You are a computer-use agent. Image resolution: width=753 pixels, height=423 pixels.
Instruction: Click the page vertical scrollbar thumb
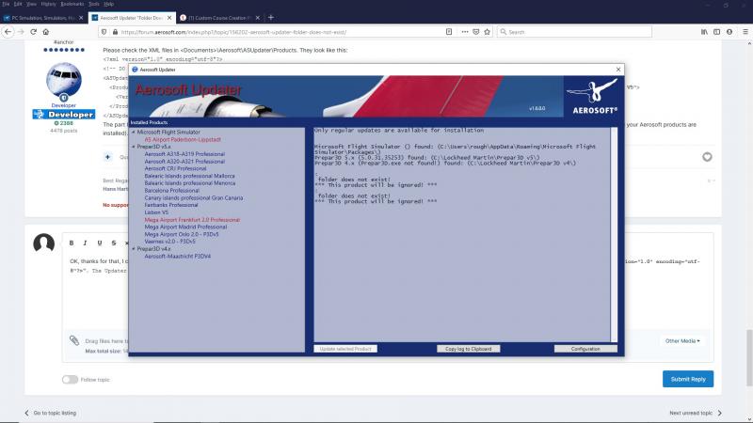(749, 357)
